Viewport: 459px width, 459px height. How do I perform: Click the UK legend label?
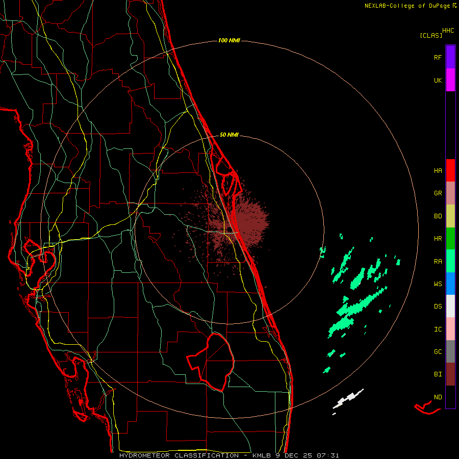[x=438, y=81]
